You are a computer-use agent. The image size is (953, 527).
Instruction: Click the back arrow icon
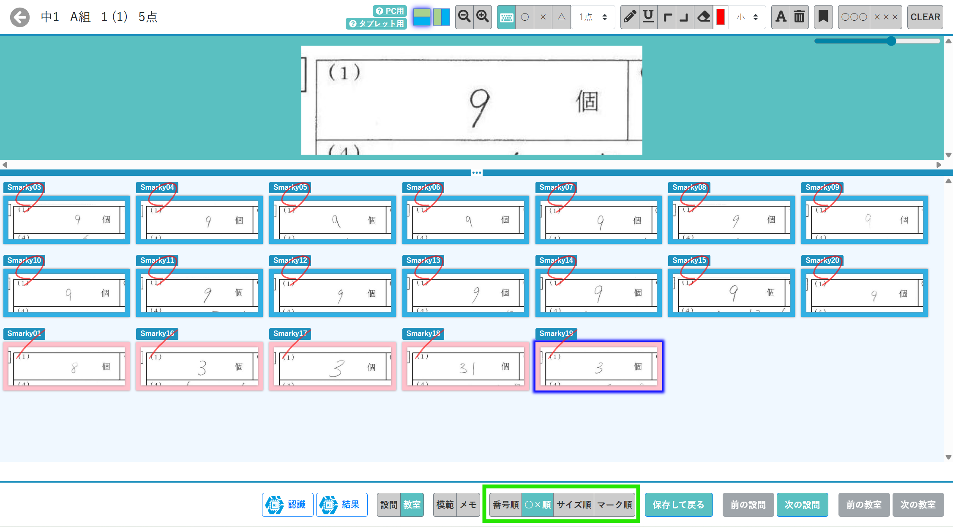[x=19, y=17]
